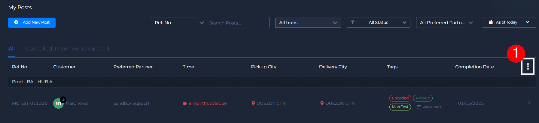This screenshot has height=123, width=539.
Task: Switch to the All tab
Action: tap(11, 49)
